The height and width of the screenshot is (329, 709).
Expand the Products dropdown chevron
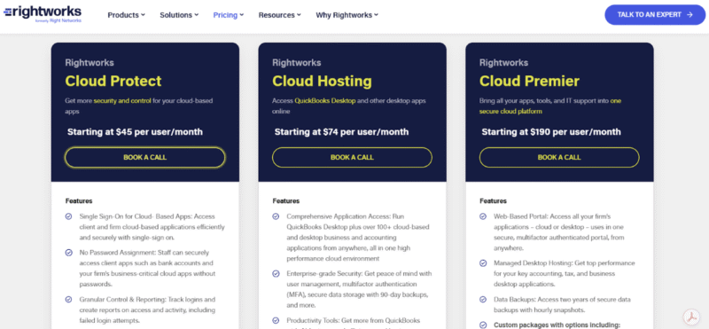pos(143,15)
